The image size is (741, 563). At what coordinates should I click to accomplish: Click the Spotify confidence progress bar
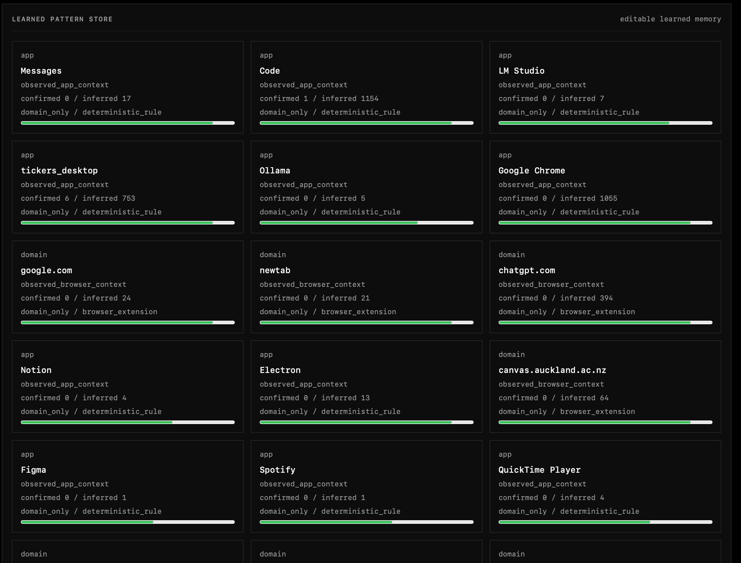(x=366, y=522)
